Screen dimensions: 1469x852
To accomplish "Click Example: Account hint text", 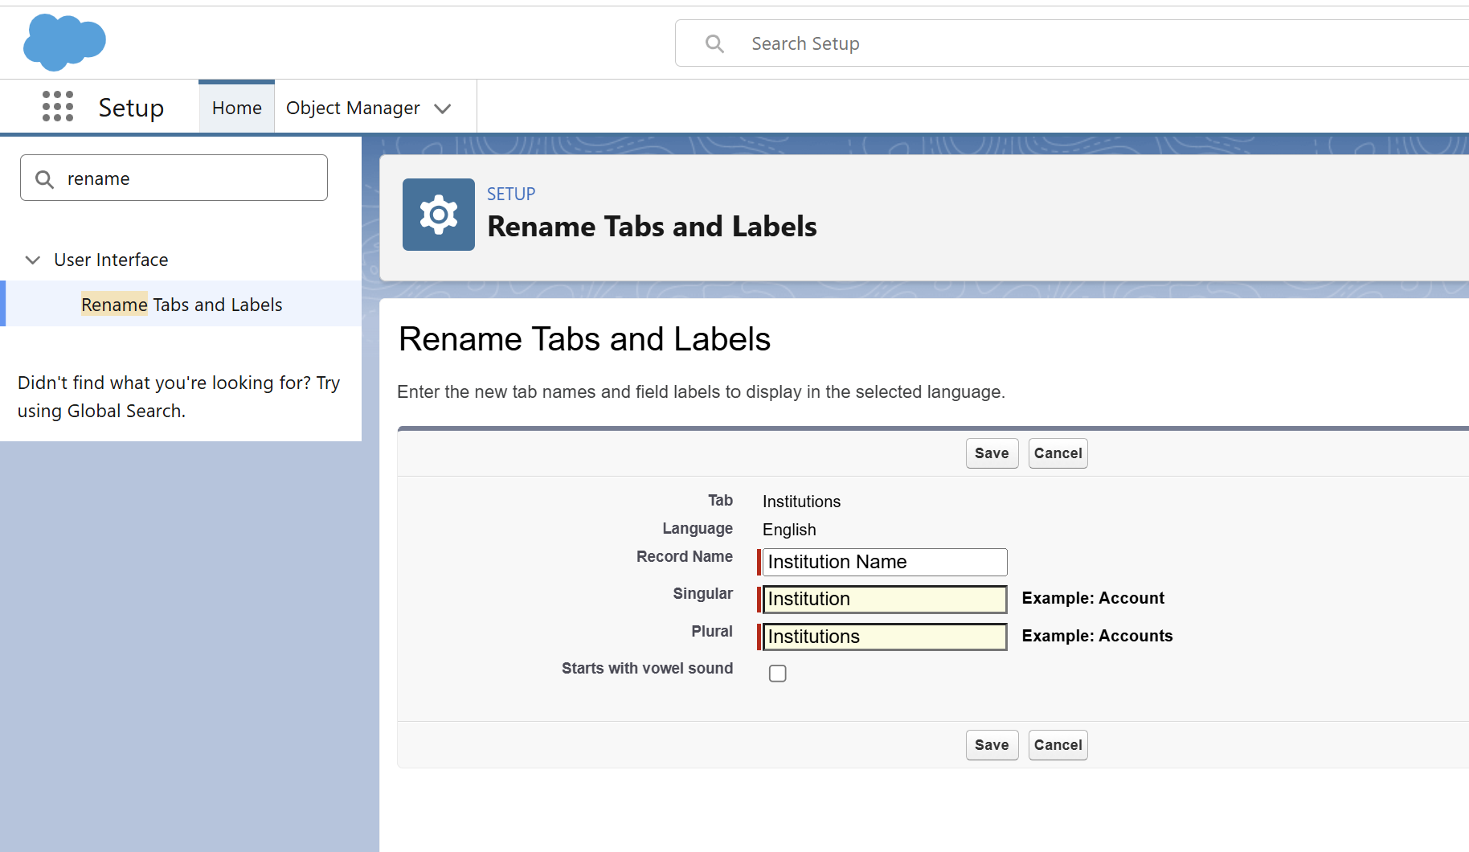I will point(1093,598).
